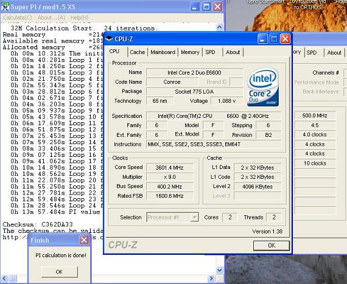Click the 500.0 MHz value in background CPU-Z
This screenshot has height=284, width=347.
point(315,116)
